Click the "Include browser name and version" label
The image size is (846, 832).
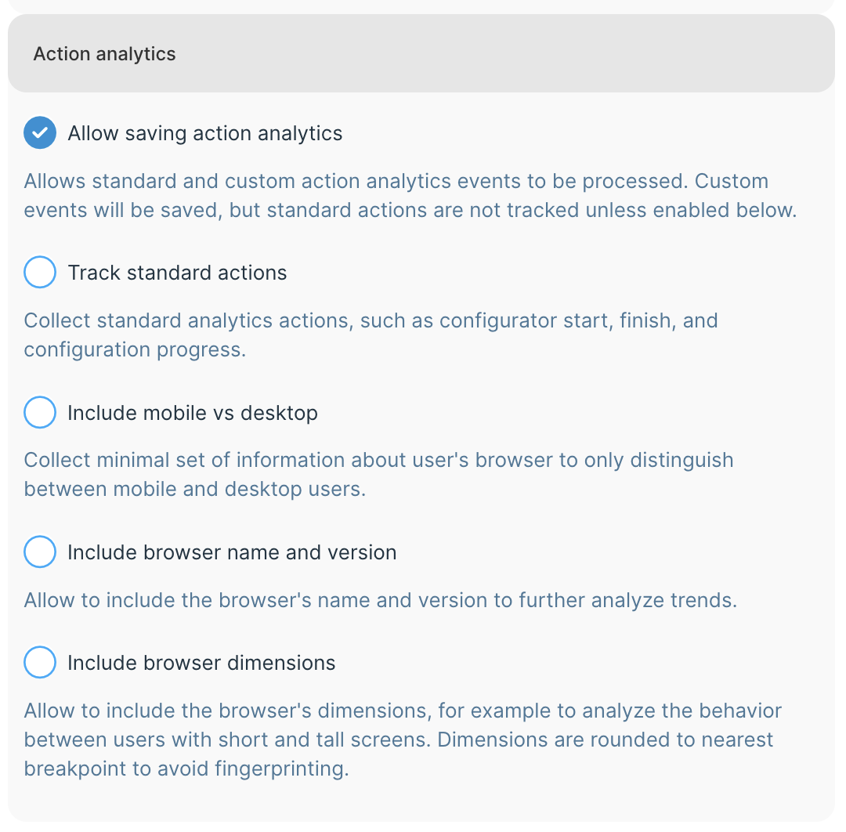click(x=232, y=552)
